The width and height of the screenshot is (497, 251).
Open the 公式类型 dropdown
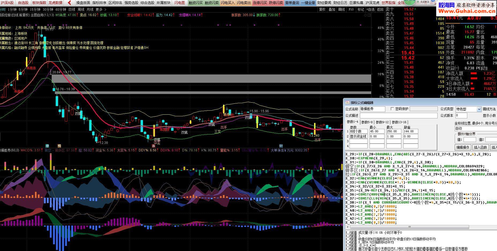[x=479, y=109]
